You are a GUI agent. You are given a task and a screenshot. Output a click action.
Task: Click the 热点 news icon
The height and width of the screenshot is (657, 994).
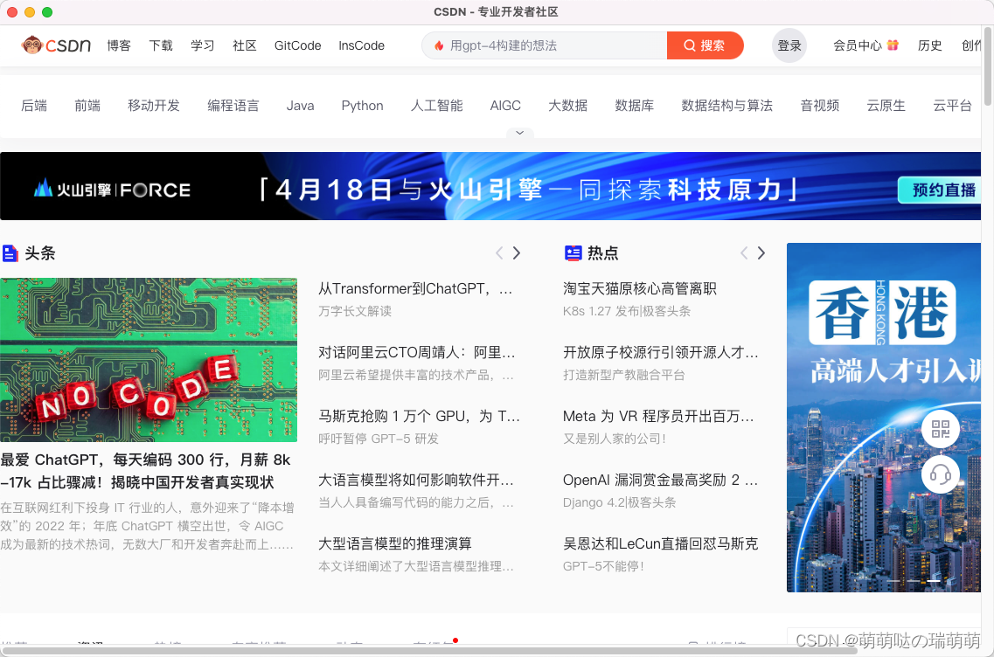click(573, 253)
